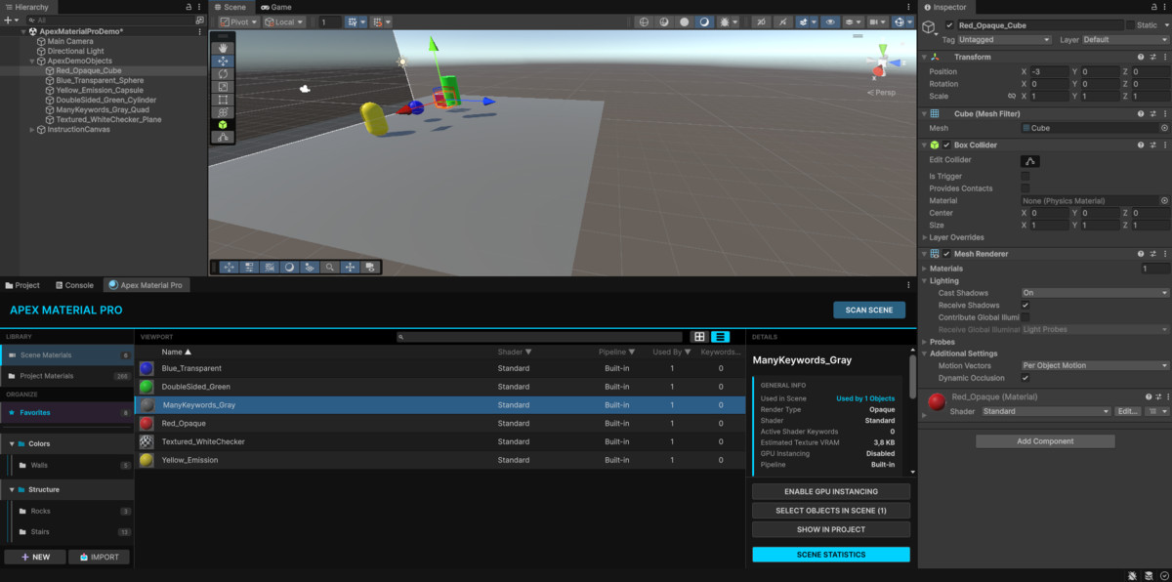Viewport: 1172px width, 582px height.
Task: Click the wireframe draw mode icon
Action: click(x=645, y=21)
